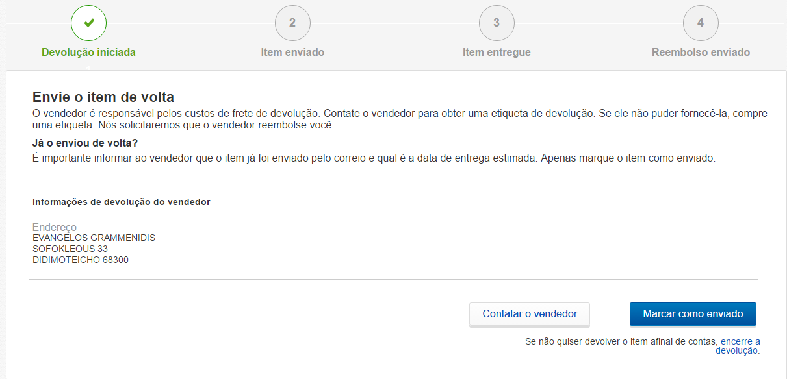This screenshot has height=379, width=787.
Task: Select the DIDIMOTEICHO 68300 address line
Action: [81, 260]
